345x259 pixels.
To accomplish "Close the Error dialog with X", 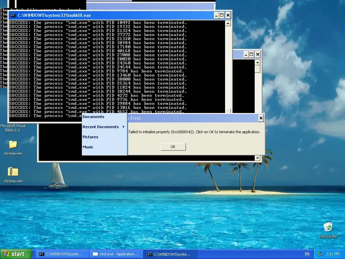I will pos(261,118).
